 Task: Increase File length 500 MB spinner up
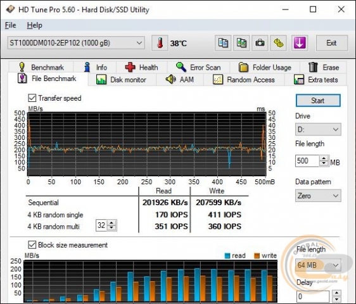pos(324,158)
